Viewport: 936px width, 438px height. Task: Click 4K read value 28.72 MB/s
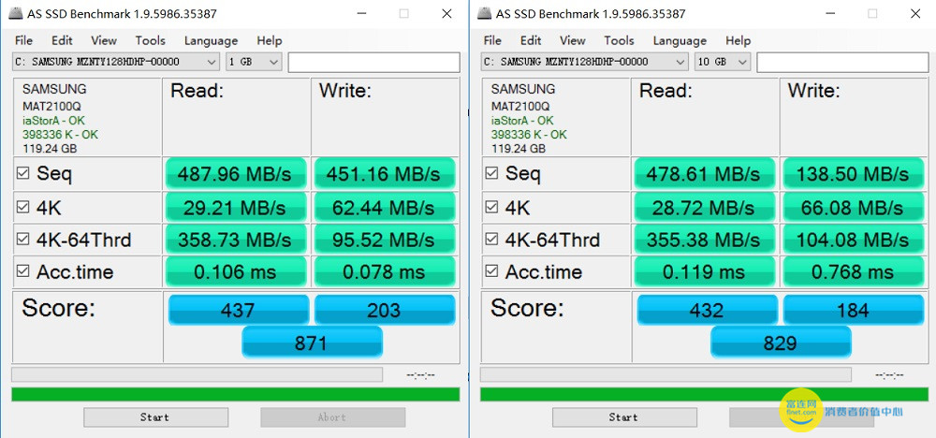[x=705, y=207]
